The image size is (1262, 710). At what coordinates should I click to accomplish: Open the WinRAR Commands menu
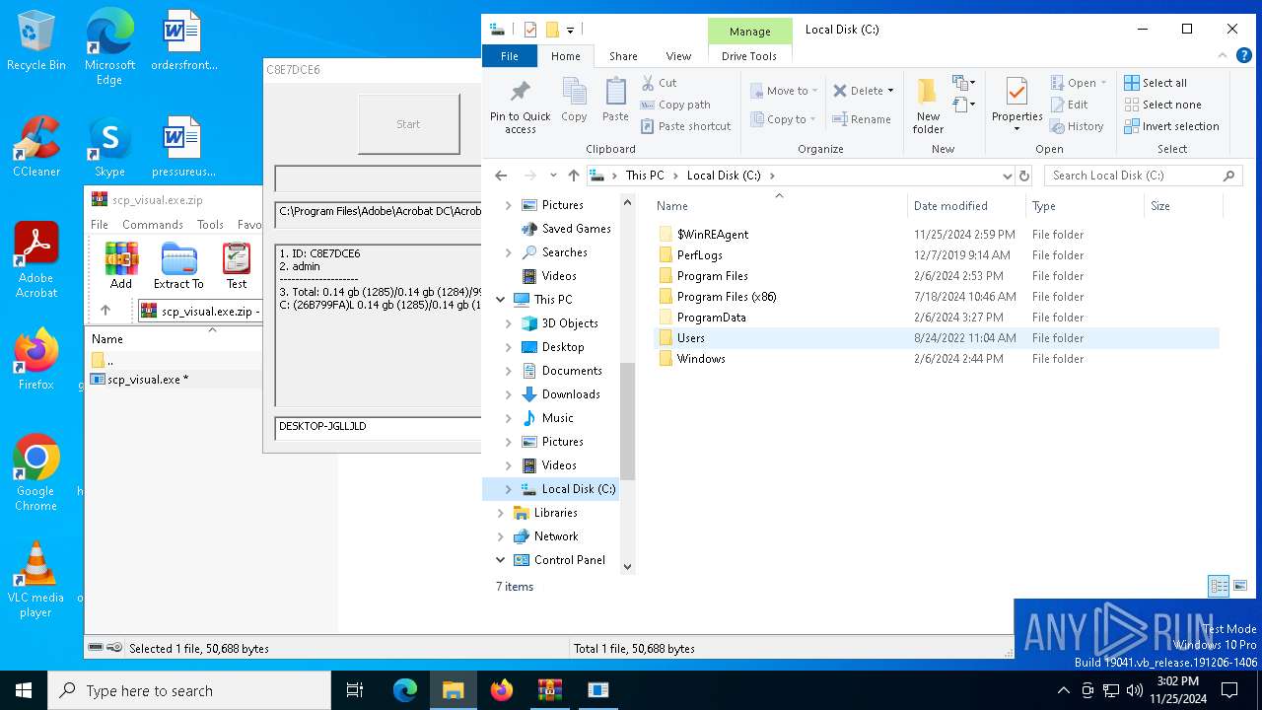pyautogui.click(x=153, y=225)
